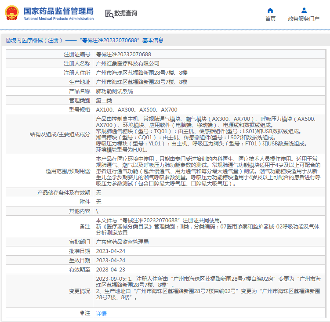Click the 生效日期 label

80,260
